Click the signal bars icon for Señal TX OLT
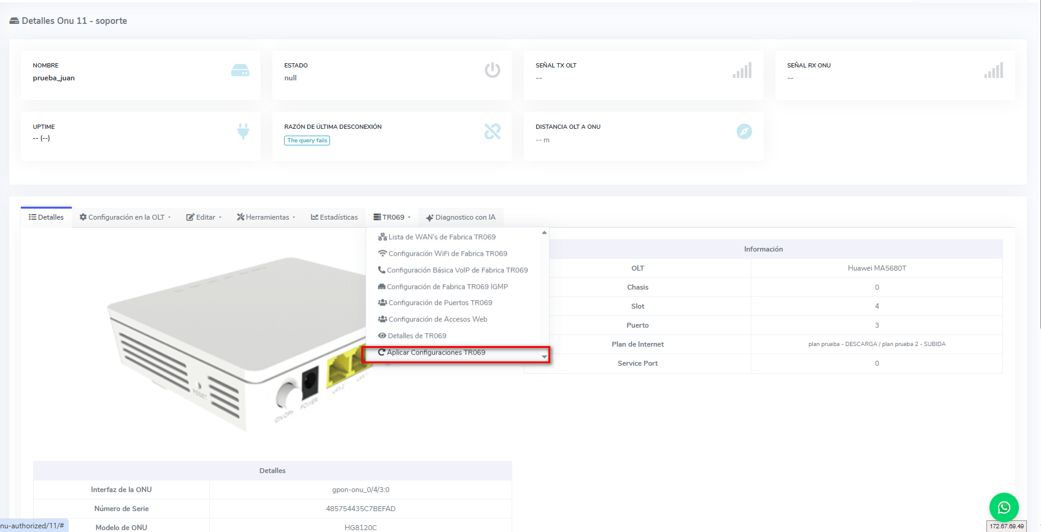1041x532 pixels. (742, 71)
